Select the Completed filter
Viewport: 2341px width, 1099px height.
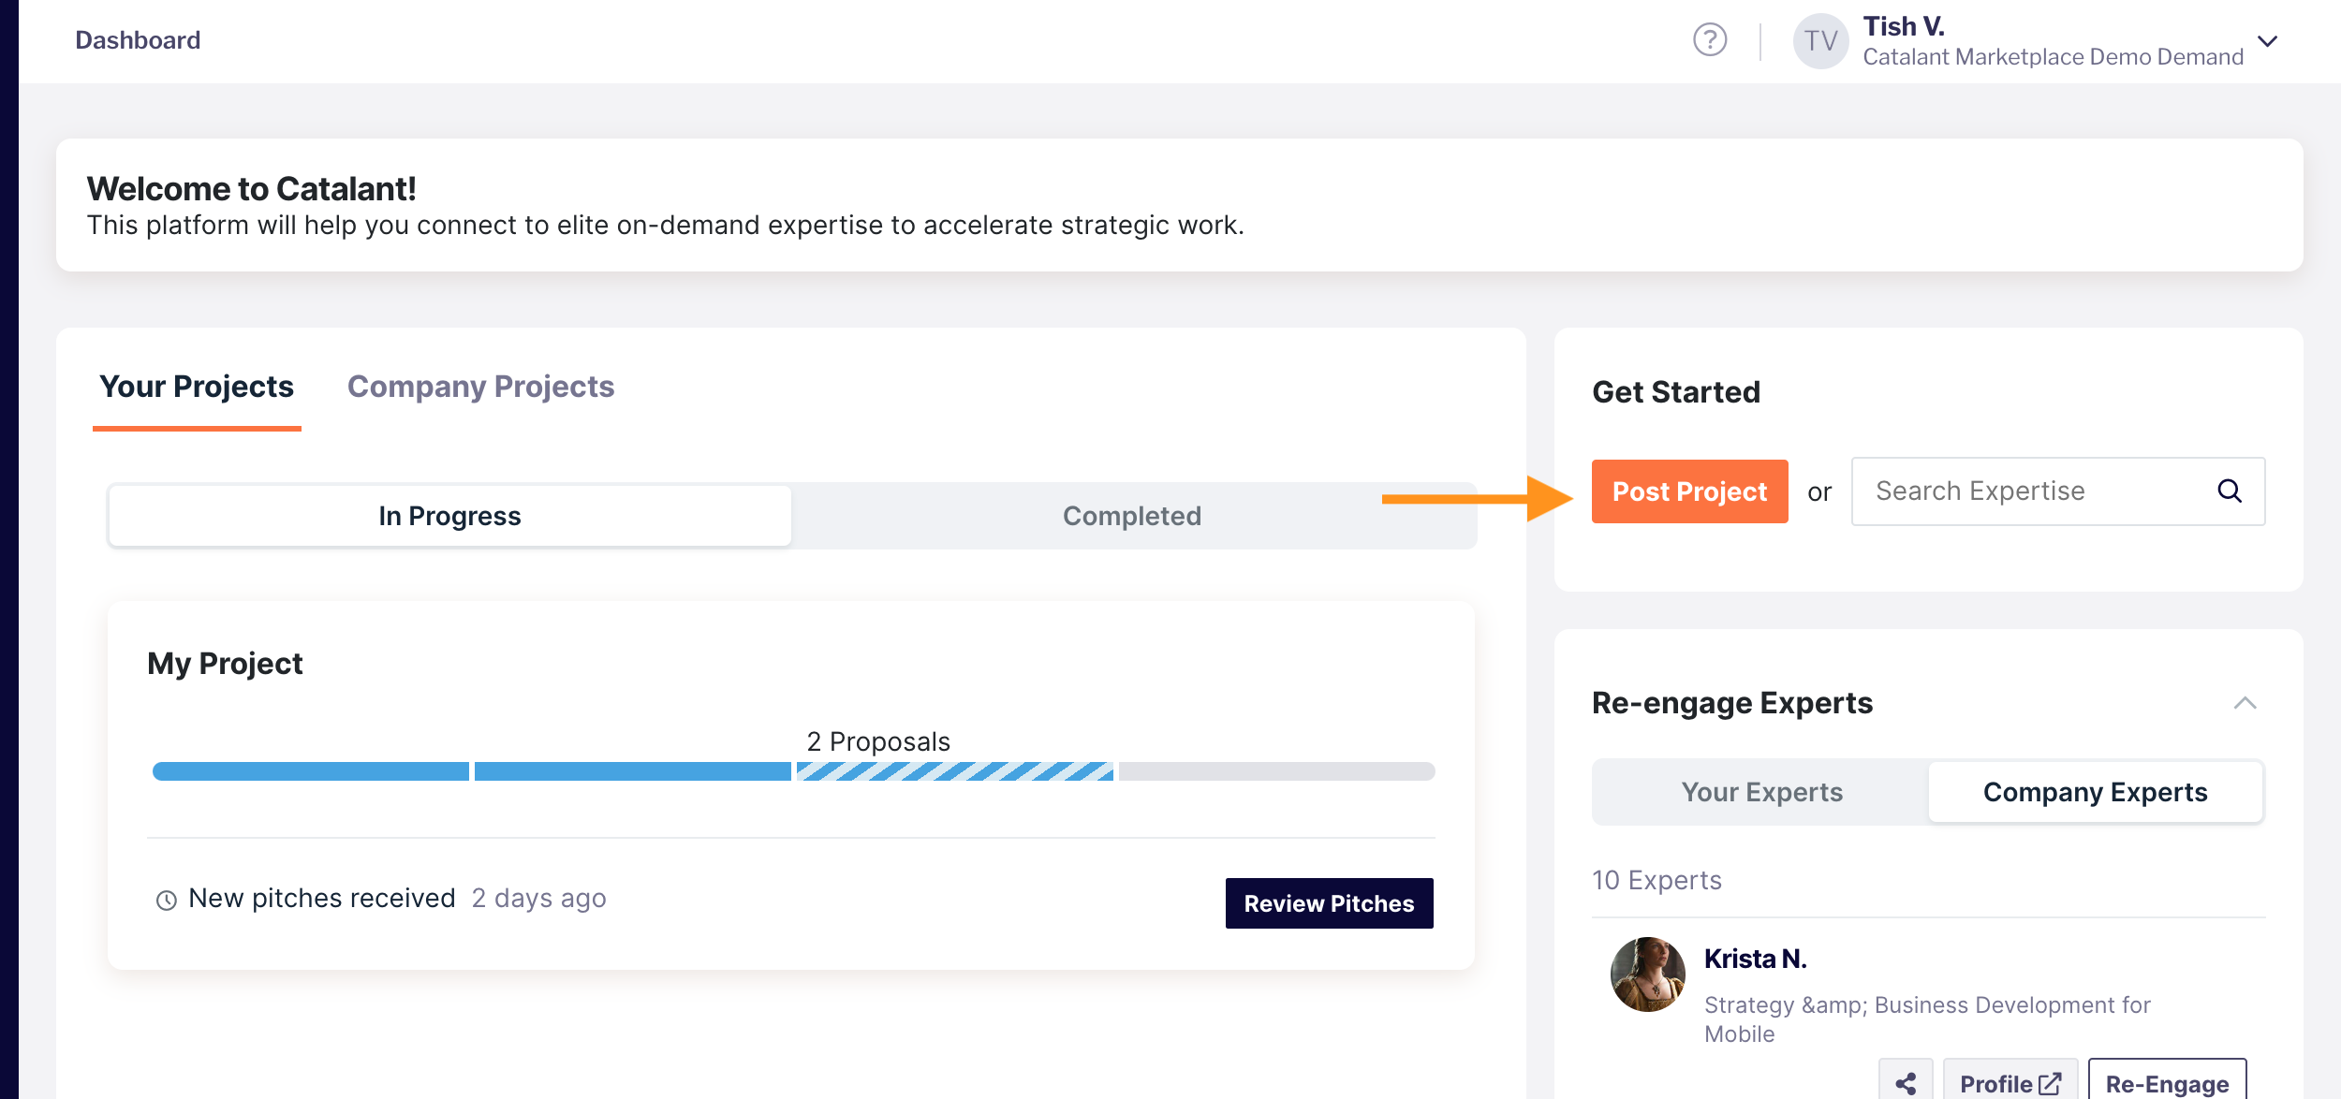point(1132,516)
